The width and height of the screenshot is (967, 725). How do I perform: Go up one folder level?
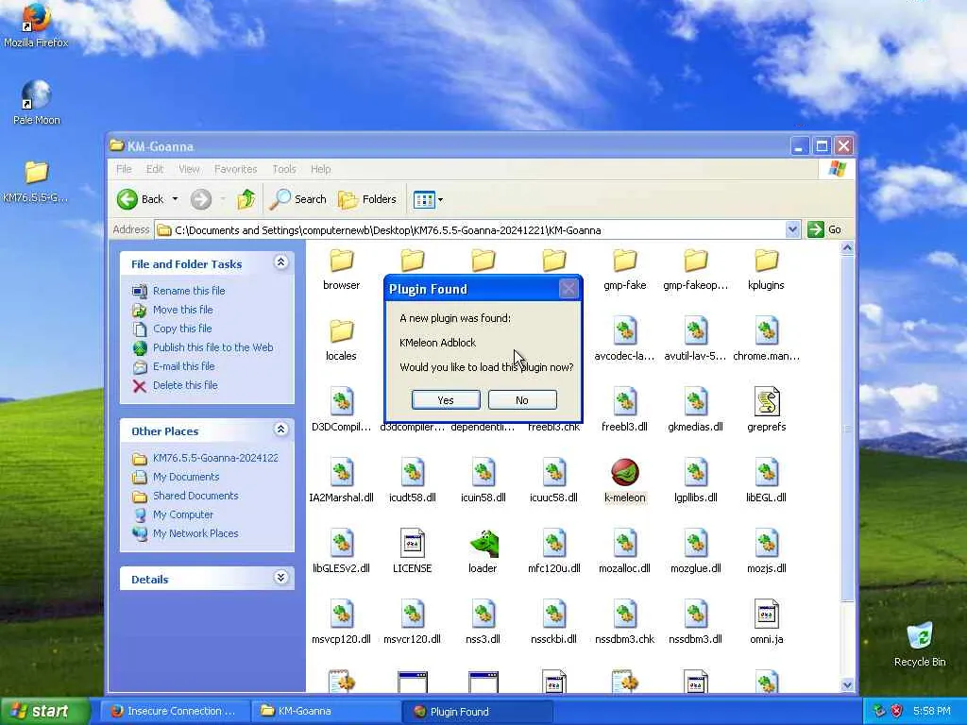tap(246, 199)
